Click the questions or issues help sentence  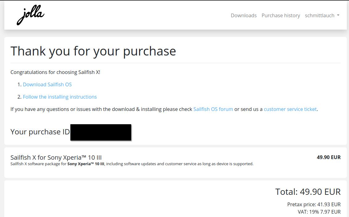(164, 109)
